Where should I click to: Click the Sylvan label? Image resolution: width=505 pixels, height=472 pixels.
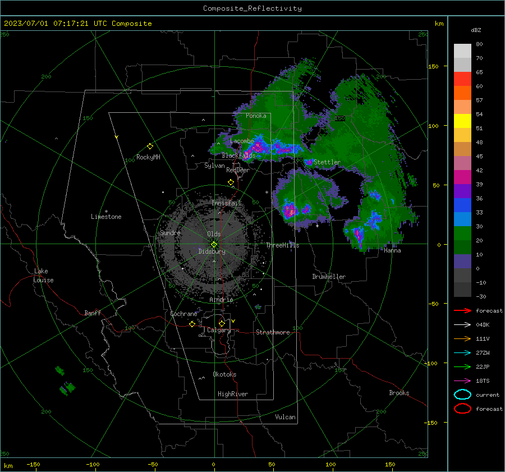214,166
